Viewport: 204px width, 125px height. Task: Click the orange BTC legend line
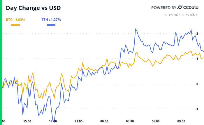click(15, 25)
